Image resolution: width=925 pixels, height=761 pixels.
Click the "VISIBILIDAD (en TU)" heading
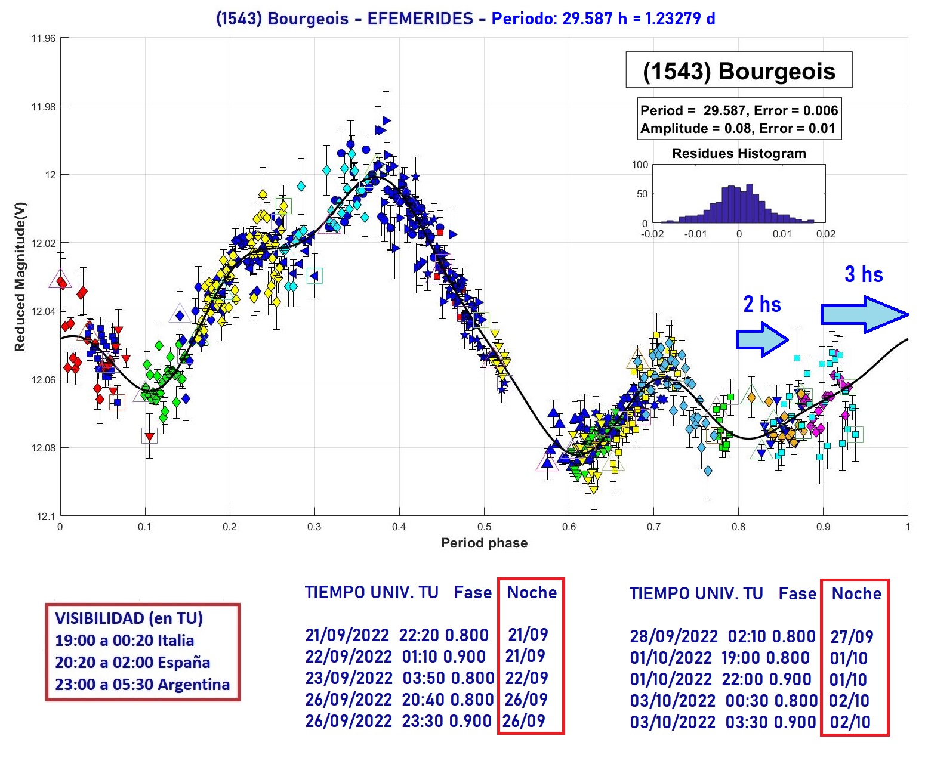129,618
